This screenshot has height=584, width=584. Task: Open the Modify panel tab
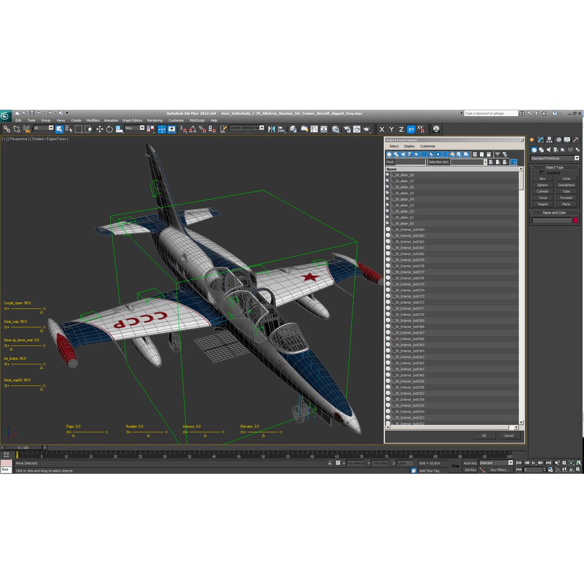540,140
